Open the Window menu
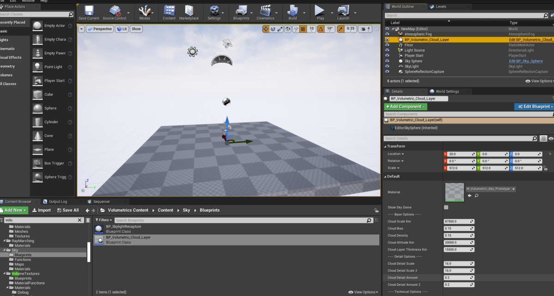Image resolution: width=554 pixels, height=296 pixels. pyautogui.click(x=28, y=1)
